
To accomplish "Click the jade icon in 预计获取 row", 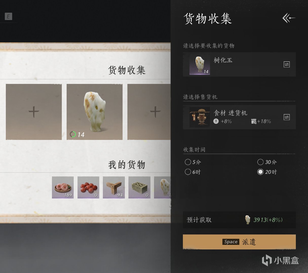I will [248, 220].
